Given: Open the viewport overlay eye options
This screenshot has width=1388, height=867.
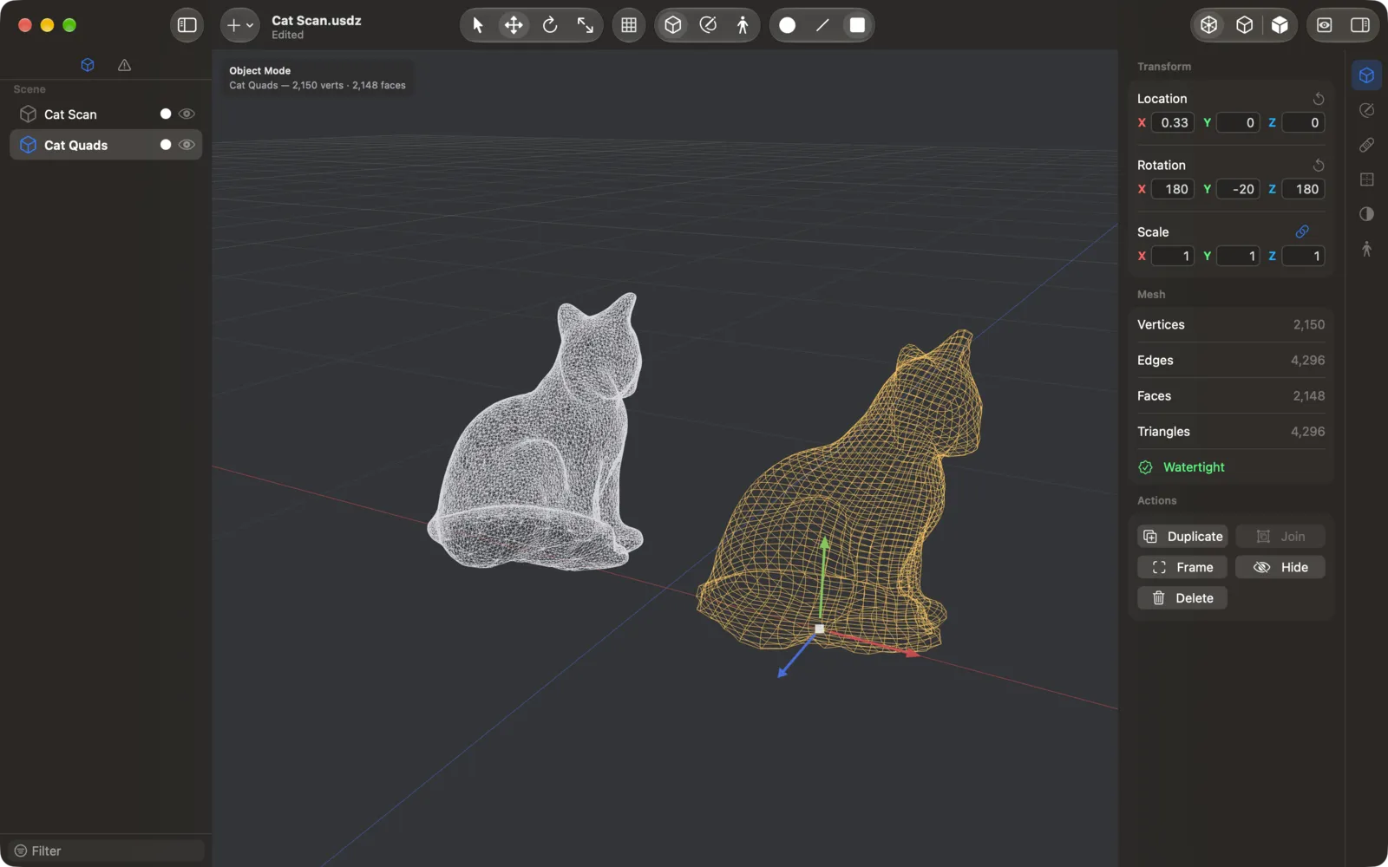Looking at the screenshot, I should [1325, 25].
